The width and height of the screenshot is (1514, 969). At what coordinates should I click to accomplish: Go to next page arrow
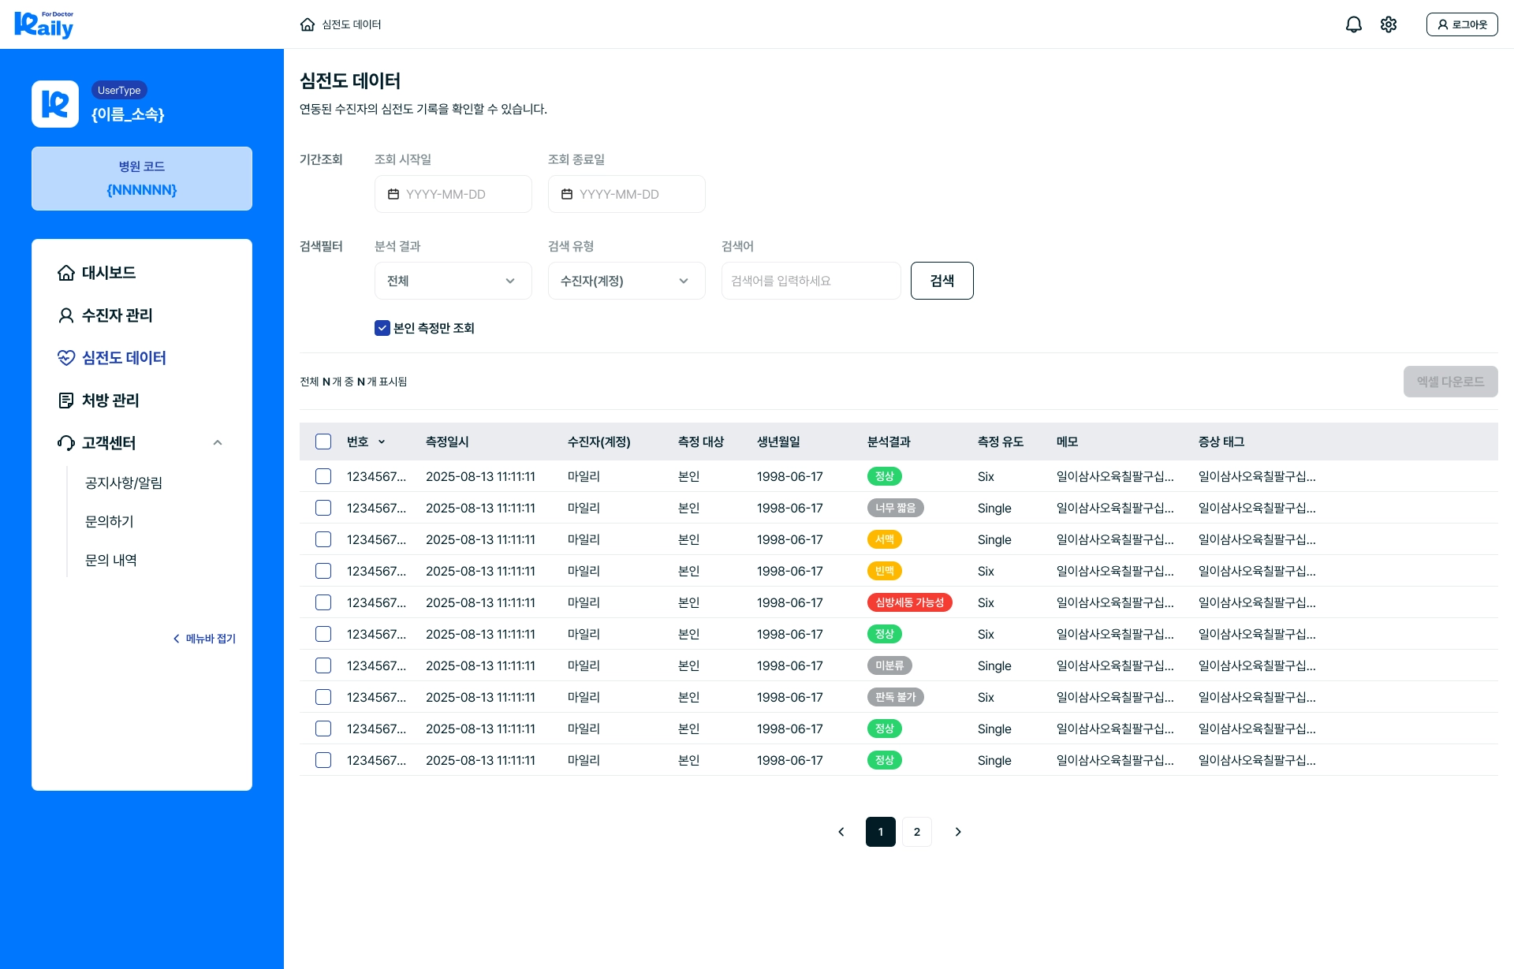click(958, 832)
